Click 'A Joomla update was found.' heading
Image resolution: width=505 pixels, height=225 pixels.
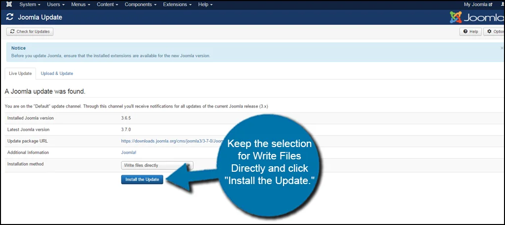click(x=45, y=92)
